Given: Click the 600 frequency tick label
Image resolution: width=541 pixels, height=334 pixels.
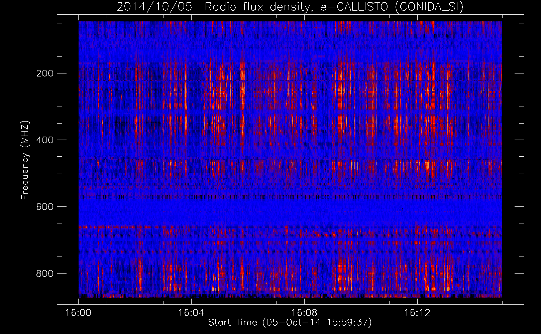Looking at the screenshot, I should coord(44,207).
